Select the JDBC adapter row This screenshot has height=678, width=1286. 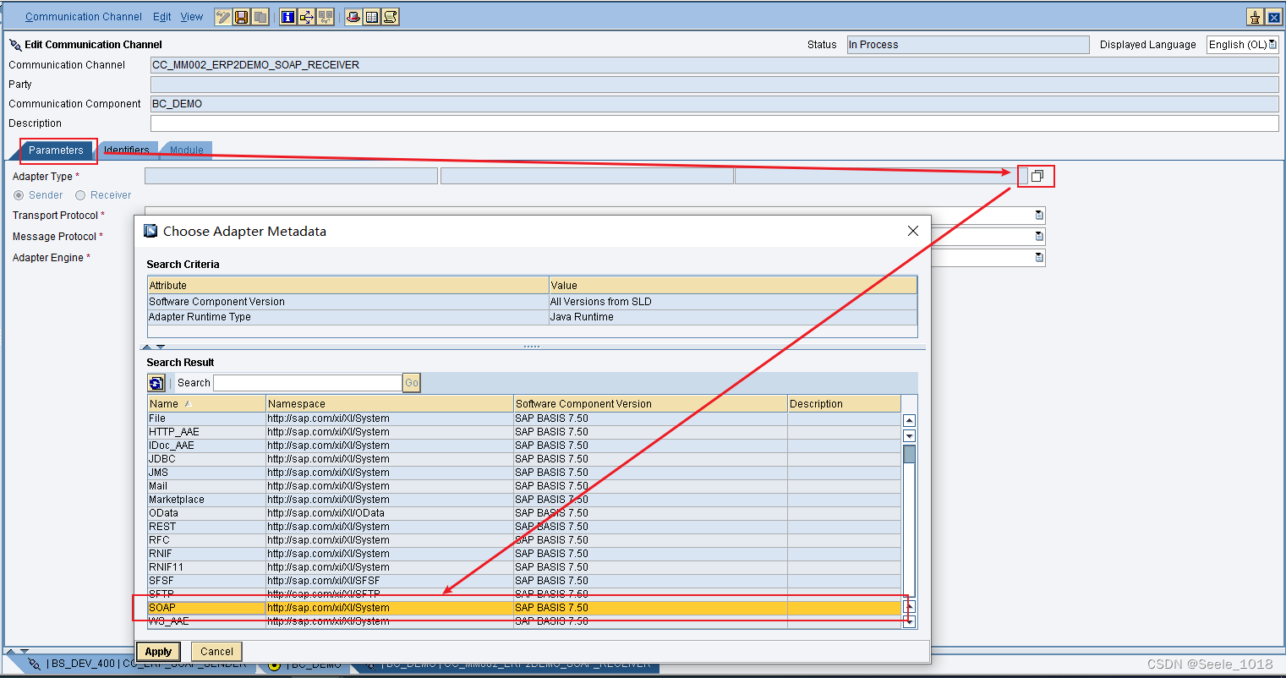pyautogui.click(x=524, y=459)
